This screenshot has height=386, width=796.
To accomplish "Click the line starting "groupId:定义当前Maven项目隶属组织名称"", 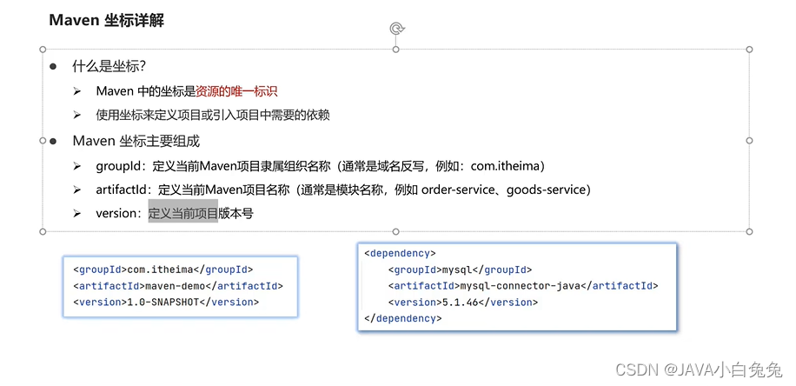I will tap(321, 166).
